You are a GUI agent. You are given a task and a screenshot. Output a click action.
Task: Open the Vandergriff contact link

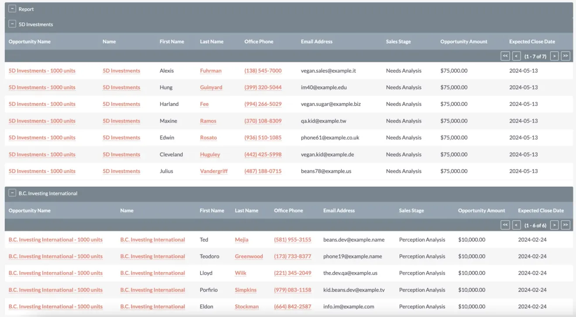[213, 171]
